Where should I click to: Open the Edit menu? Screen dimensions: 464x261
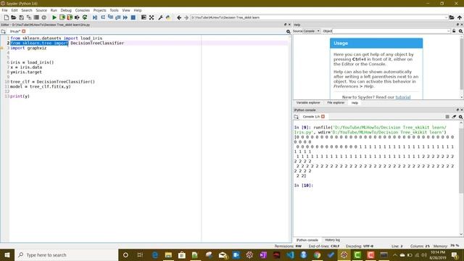coord(14,10)
